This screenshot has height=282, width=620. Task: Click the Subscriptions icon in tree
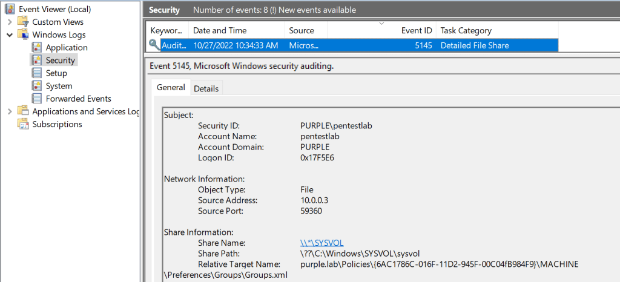23,124
